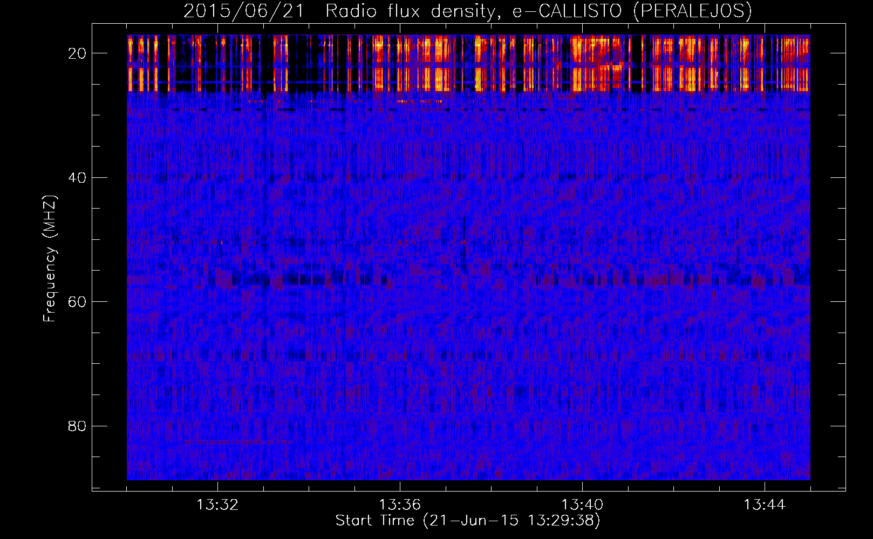This screenshot has height=539, width=873.
Task: Click the 'Start Time (21-Jun-15 13:29:38)' label
Action: click(468, 521)
